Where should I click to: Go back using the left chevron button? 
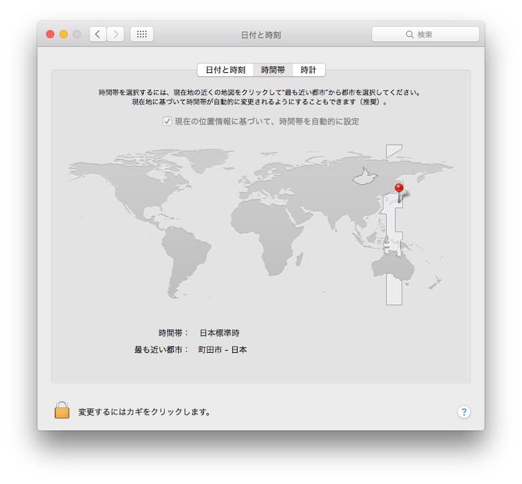[98, 34]
